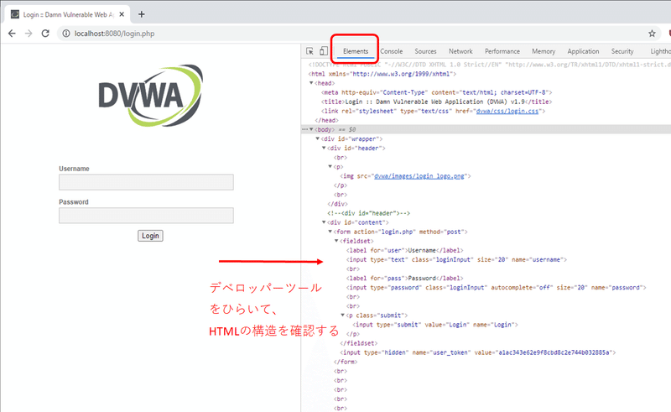Select the submit input Login line

(x=435, y=325)
